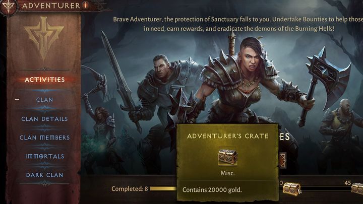Open Clan Details
Image resolution: width=363 pixels, height=204 pixels.
click(44, 119)
